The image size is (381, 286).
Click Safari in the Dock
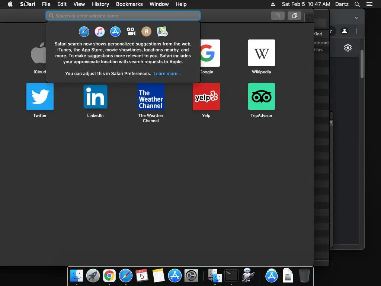point(126,276)
